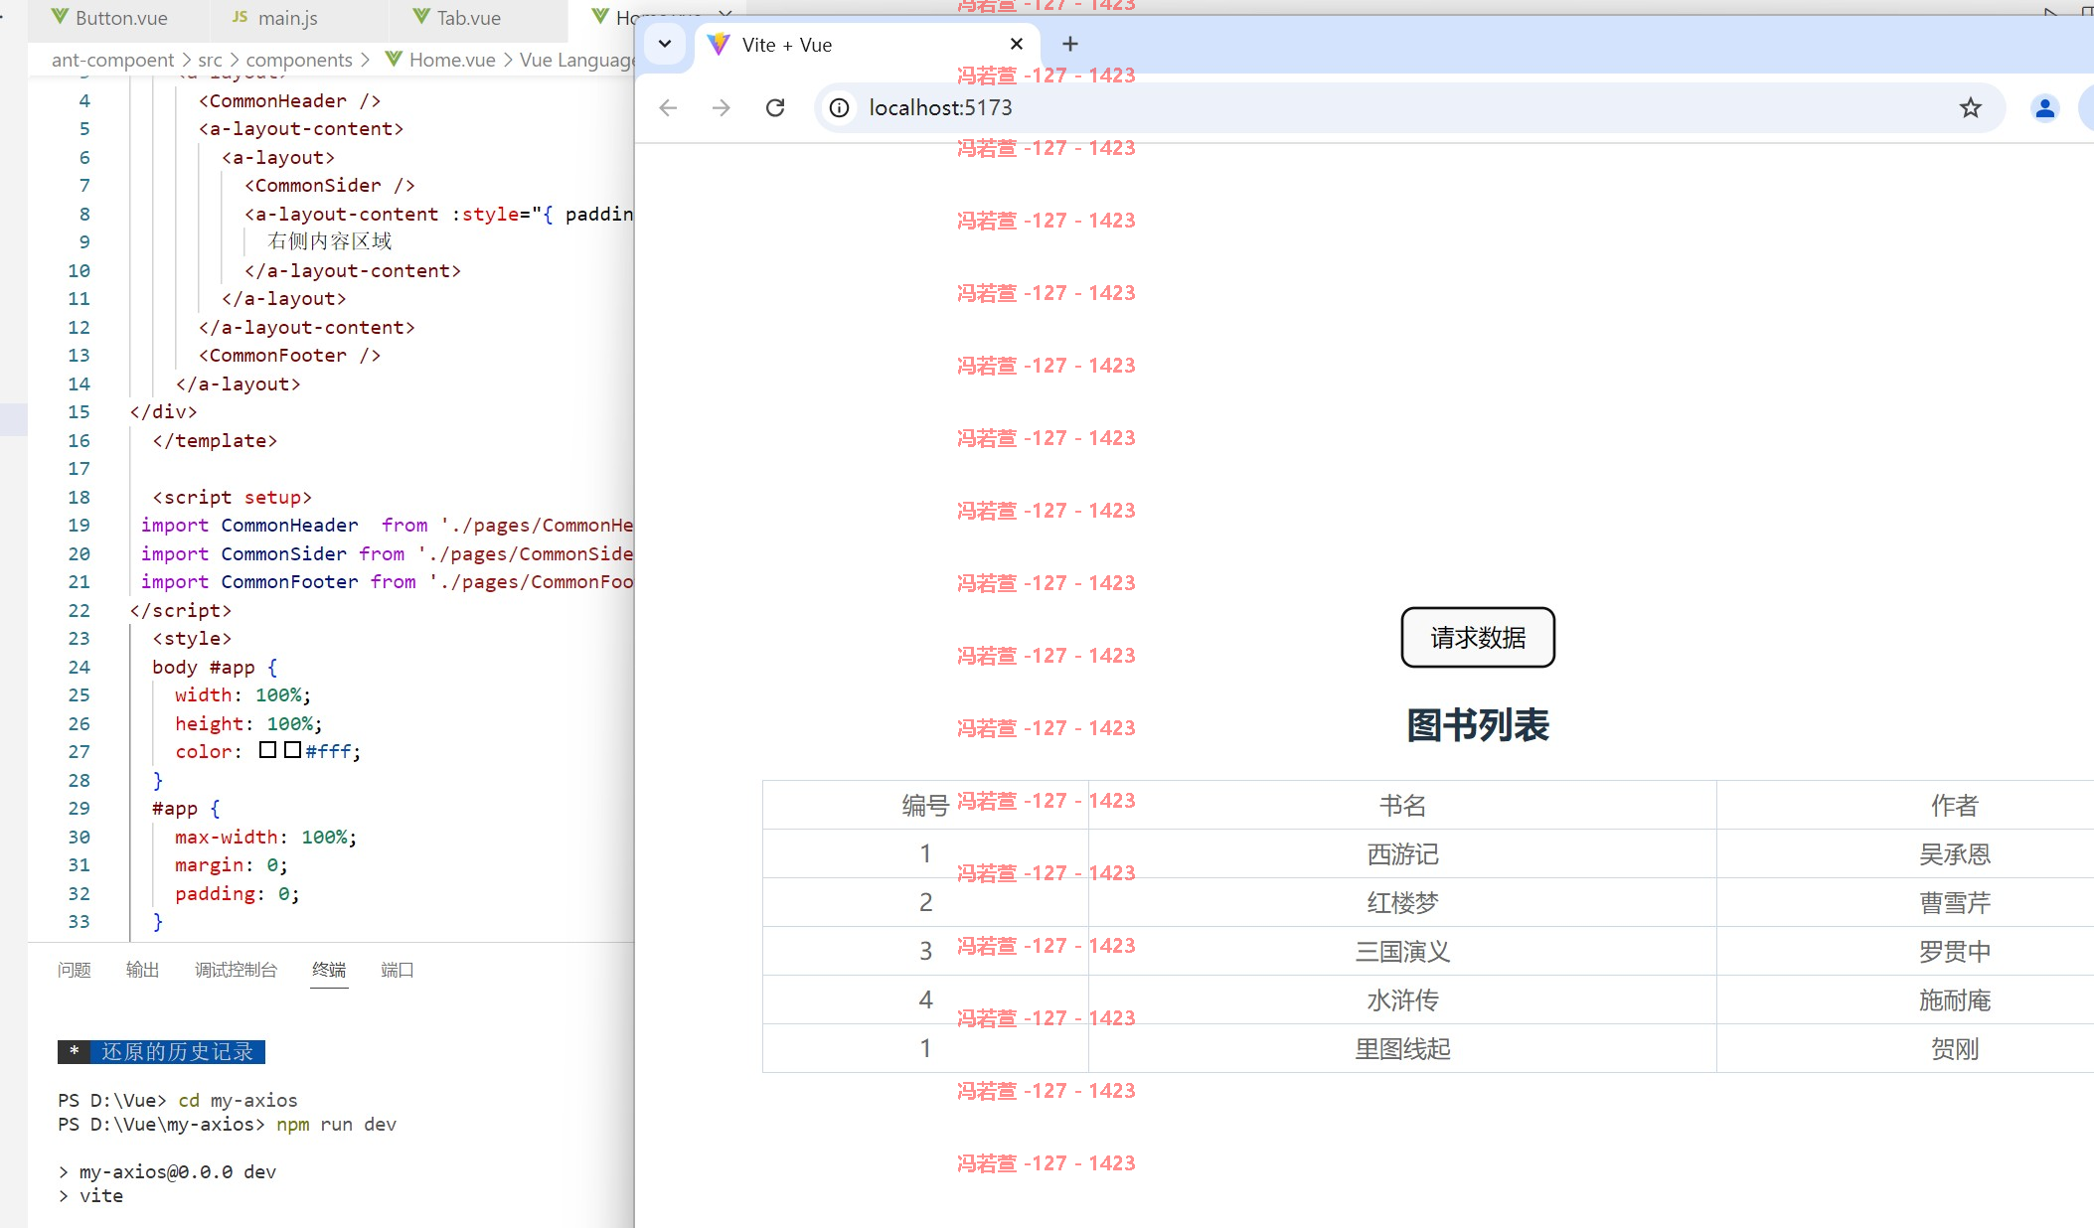Click the 请求数据 button
Screen dimensions: 2094x1228
click(x=1478, y=637)
